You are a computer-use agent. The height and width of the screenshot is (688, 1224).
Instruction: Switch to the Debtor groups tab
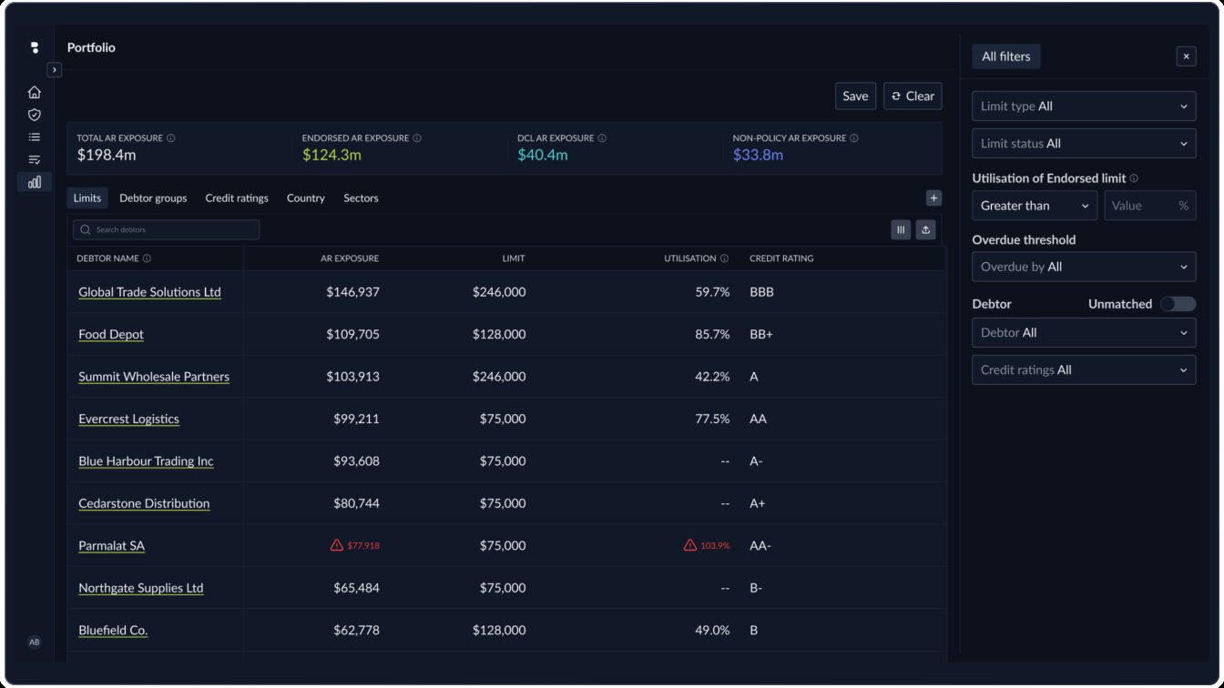(153, 198)
